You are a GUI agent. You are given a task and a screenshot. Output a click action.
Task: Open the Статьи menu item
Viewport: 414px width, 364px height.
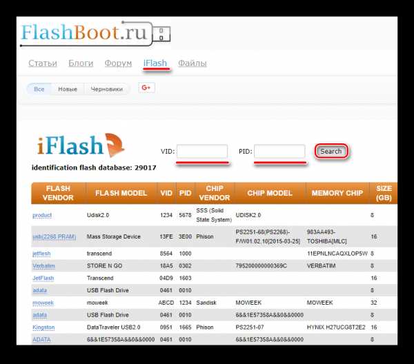pyautogui.click(x=43, y=63)
